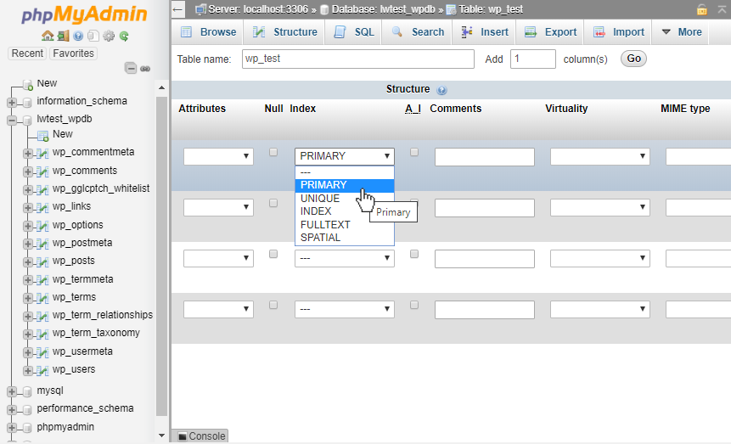Click the link with main panel chain icon

145,68
